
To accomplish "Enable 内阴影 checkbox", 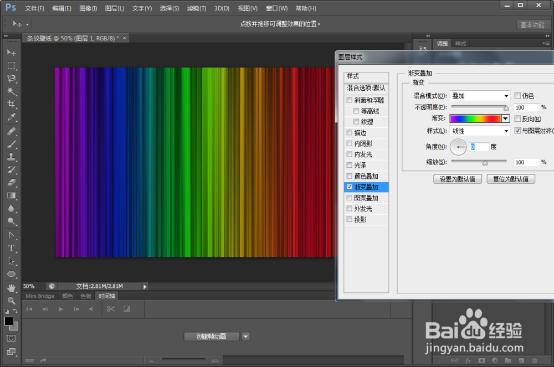I will point(350,143).
